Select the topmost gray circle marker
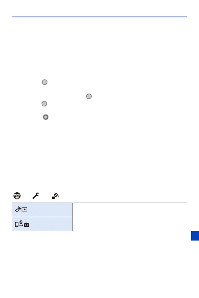 (44, 82)
